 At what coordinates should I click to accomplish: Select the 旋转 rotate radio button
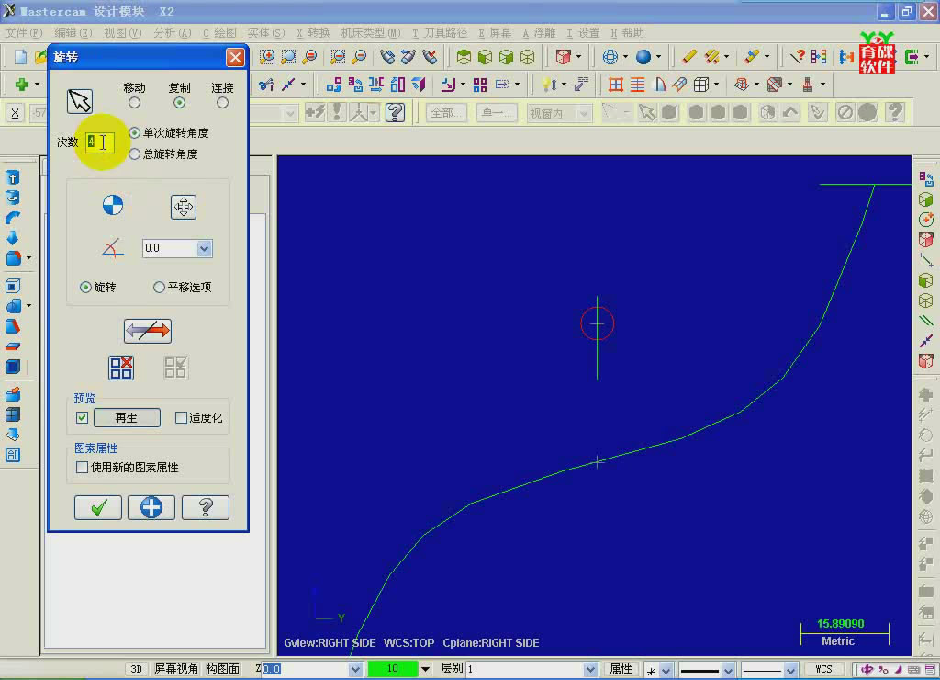85,288
